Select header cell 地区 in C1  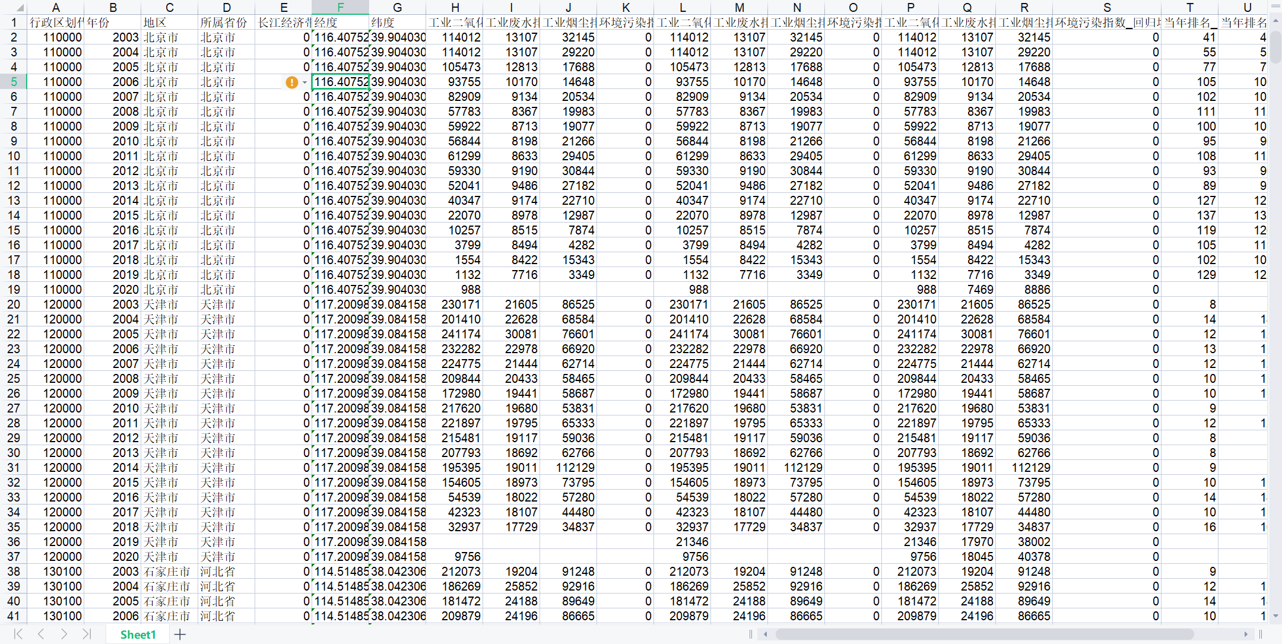pos(170,23)
